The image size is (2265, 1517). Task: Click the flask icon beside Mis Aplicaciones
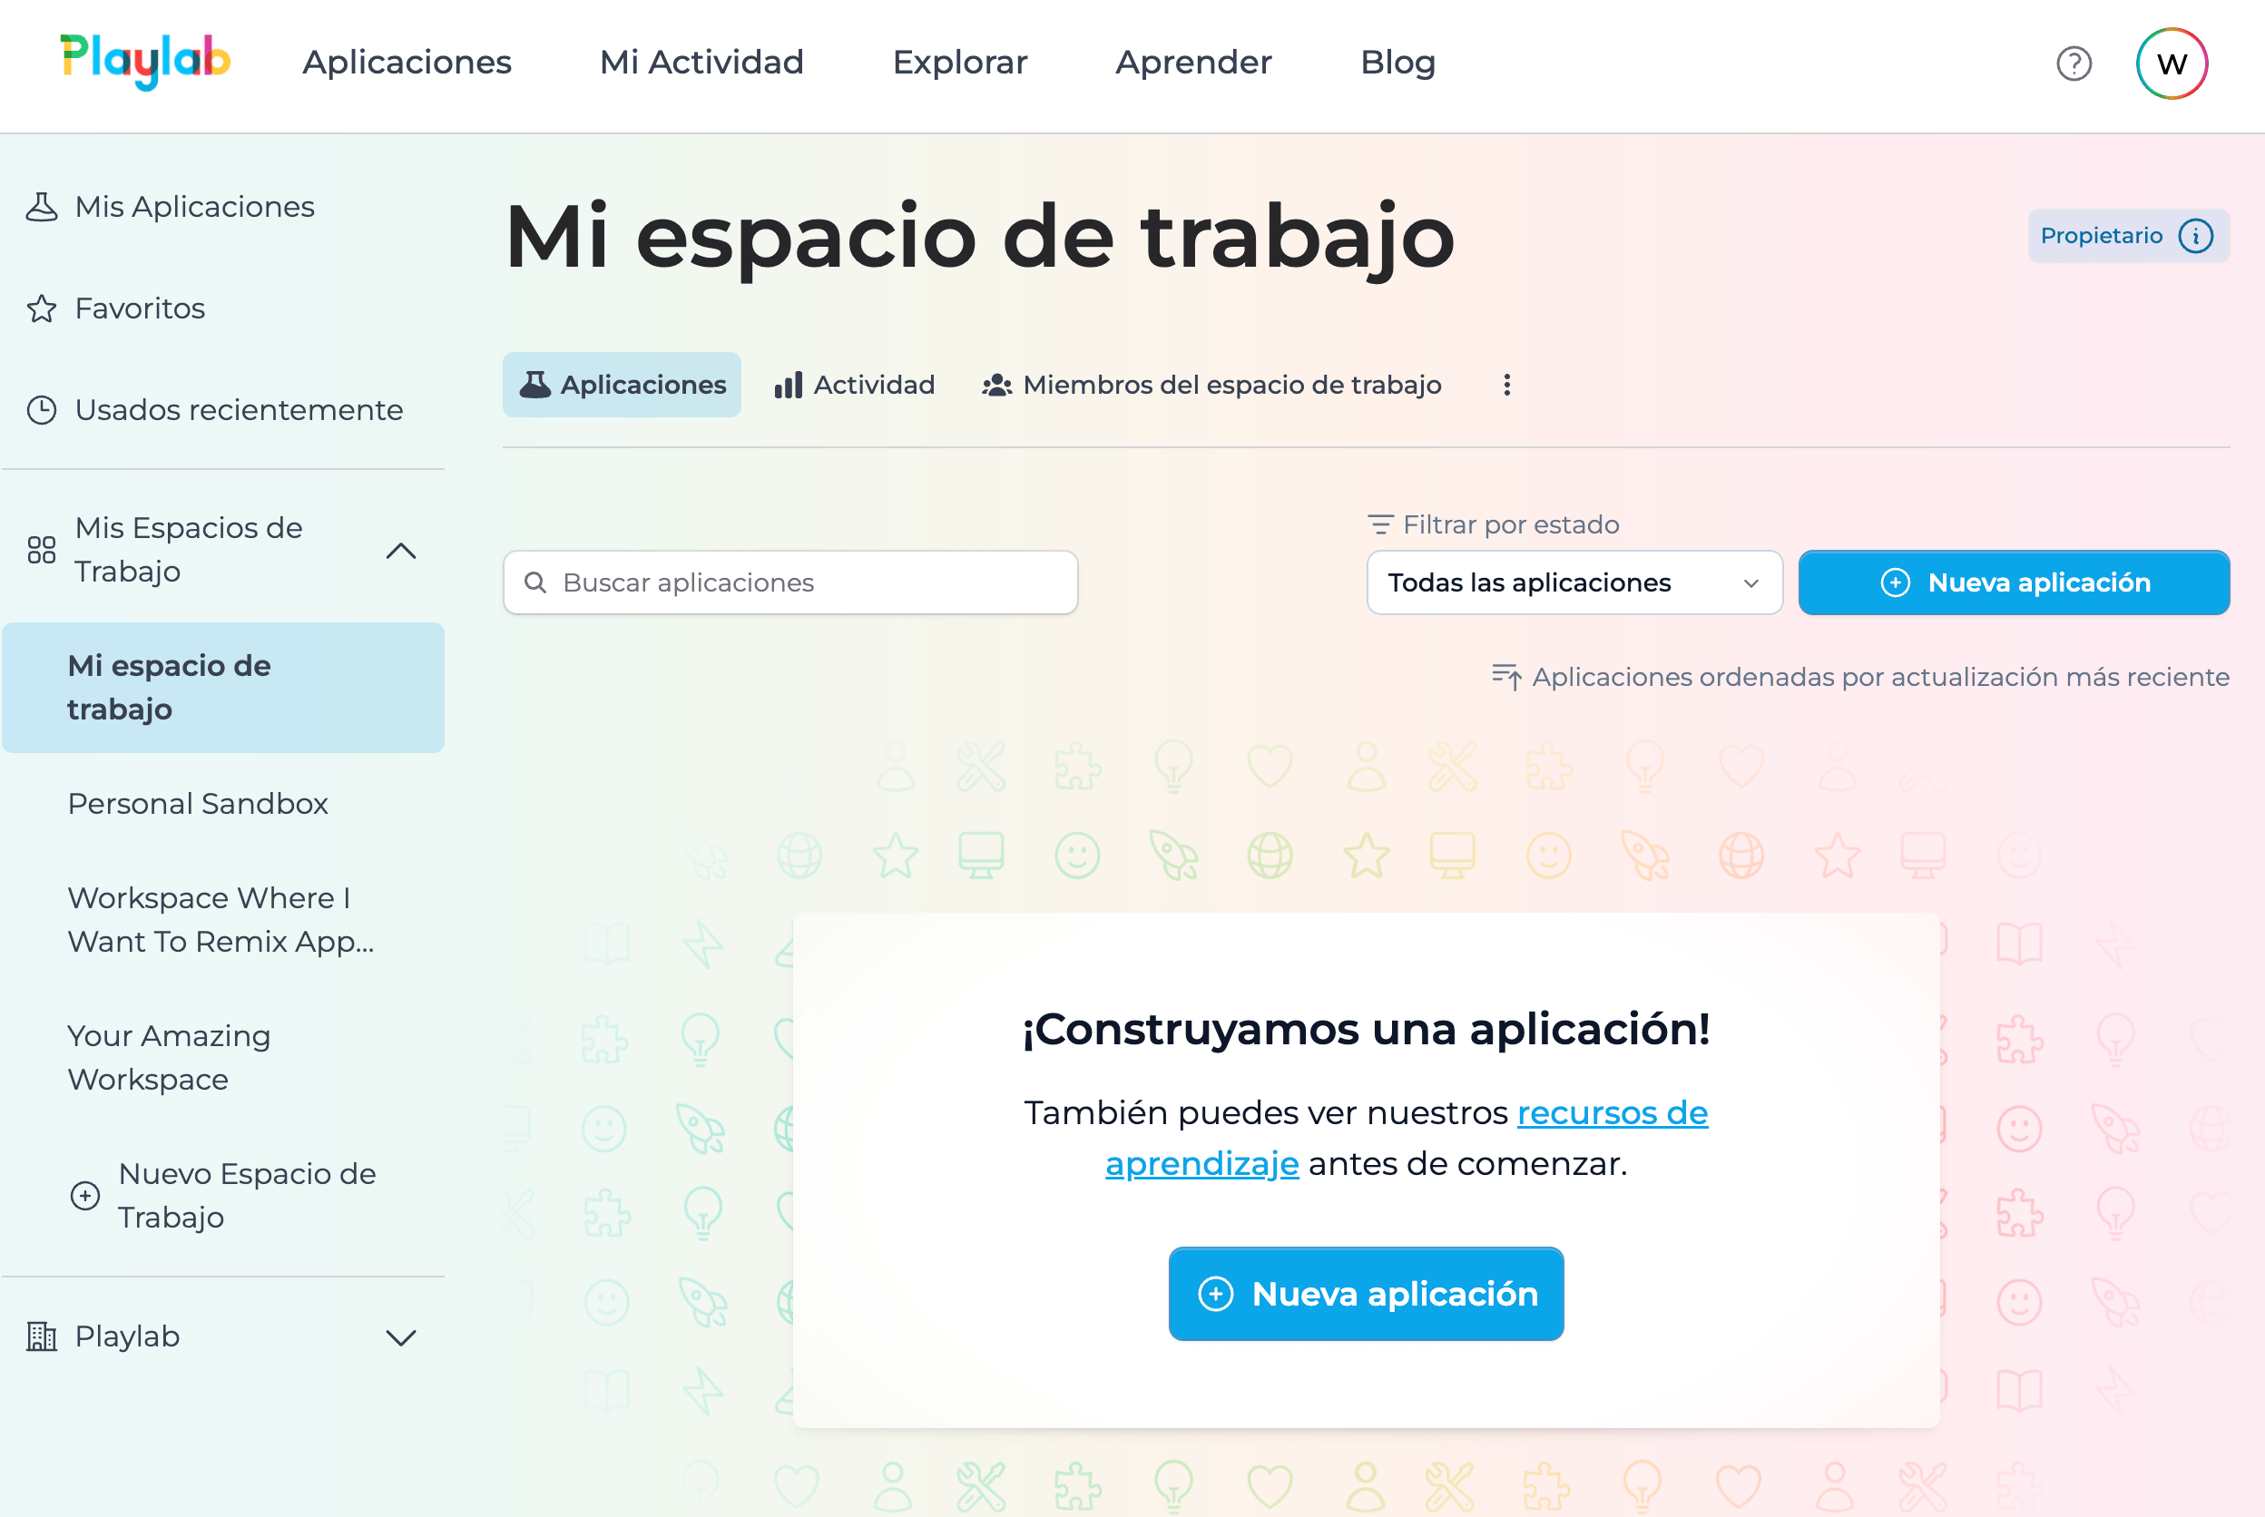[x=42, y=207]
